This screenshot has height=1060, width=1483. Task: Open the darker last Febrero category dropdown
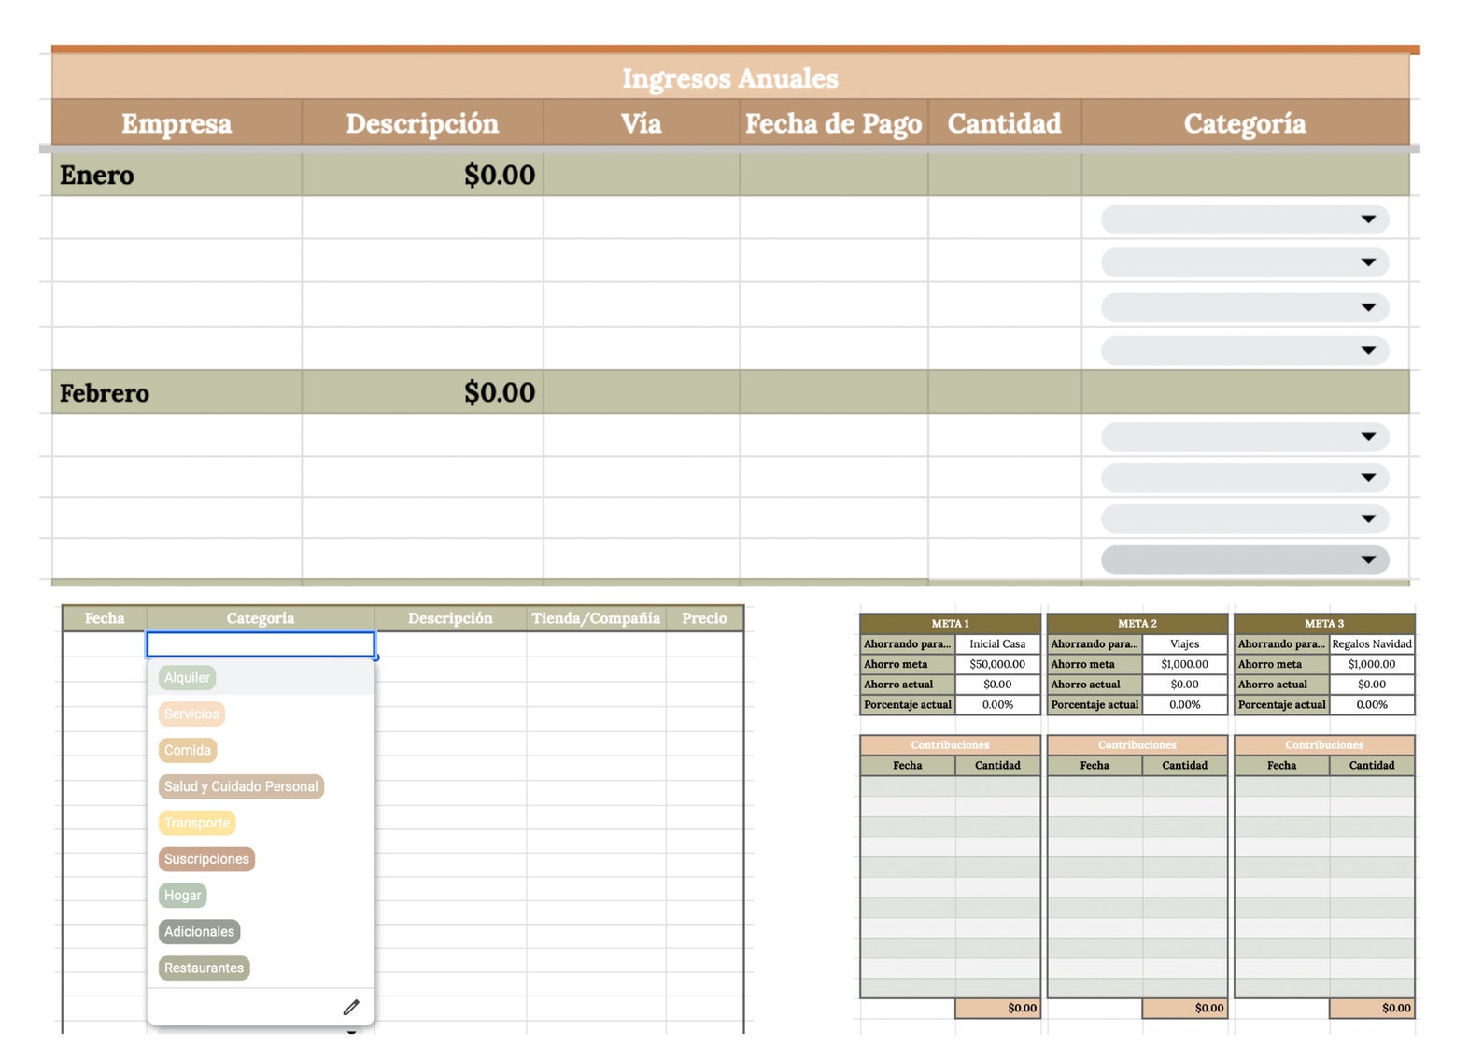(x=1245, y=560)
